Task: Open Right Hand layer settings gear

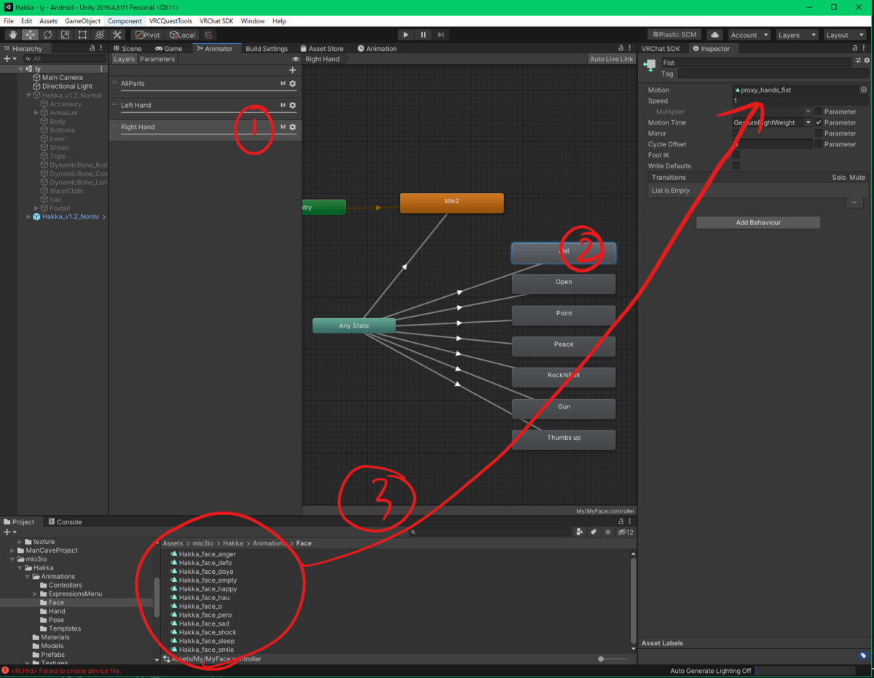Action: coord(293,127)
